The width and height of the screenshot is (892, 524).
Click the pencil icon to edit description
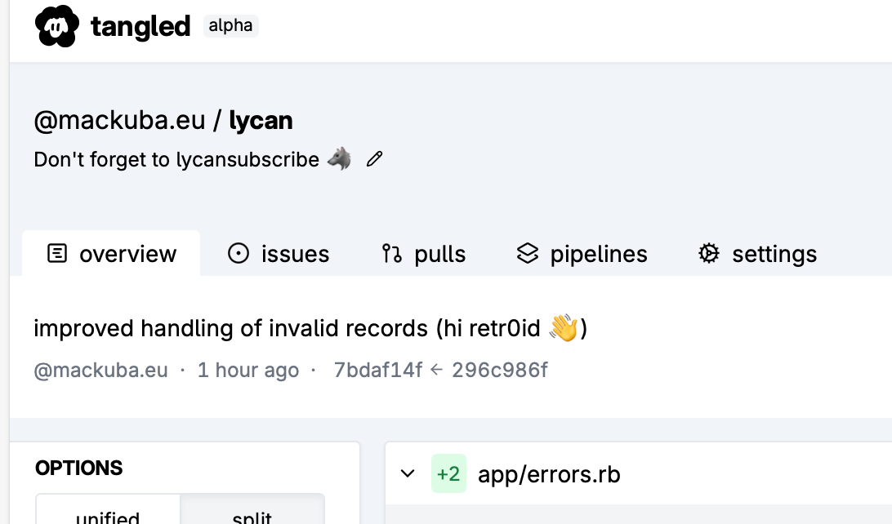point(374,159)
